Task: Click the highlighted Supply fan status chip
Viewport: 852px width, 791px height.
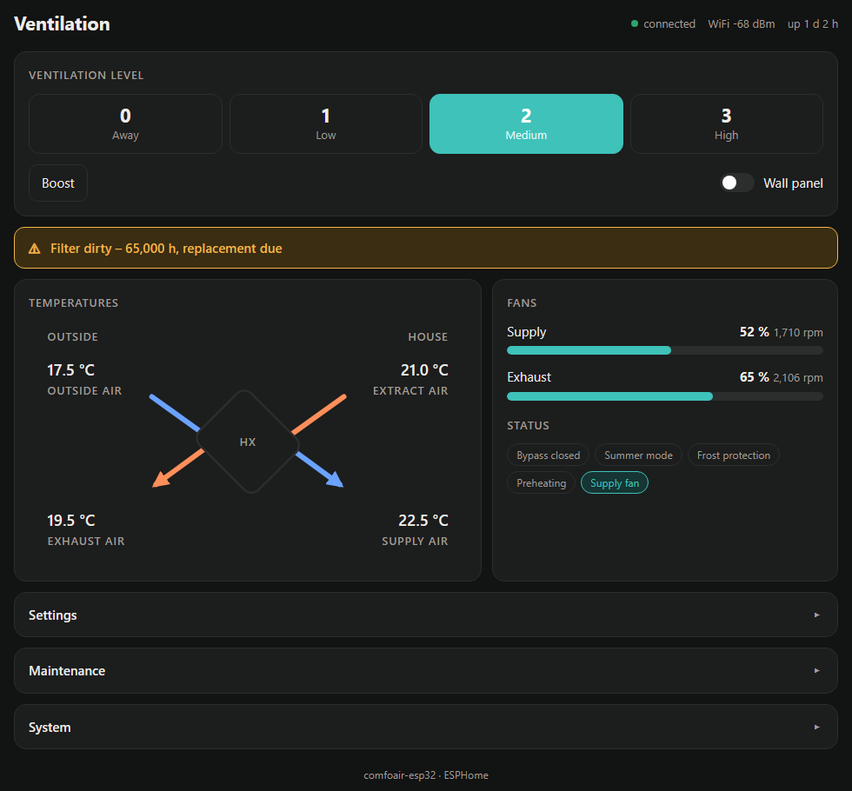Action: tap(615, 483)
